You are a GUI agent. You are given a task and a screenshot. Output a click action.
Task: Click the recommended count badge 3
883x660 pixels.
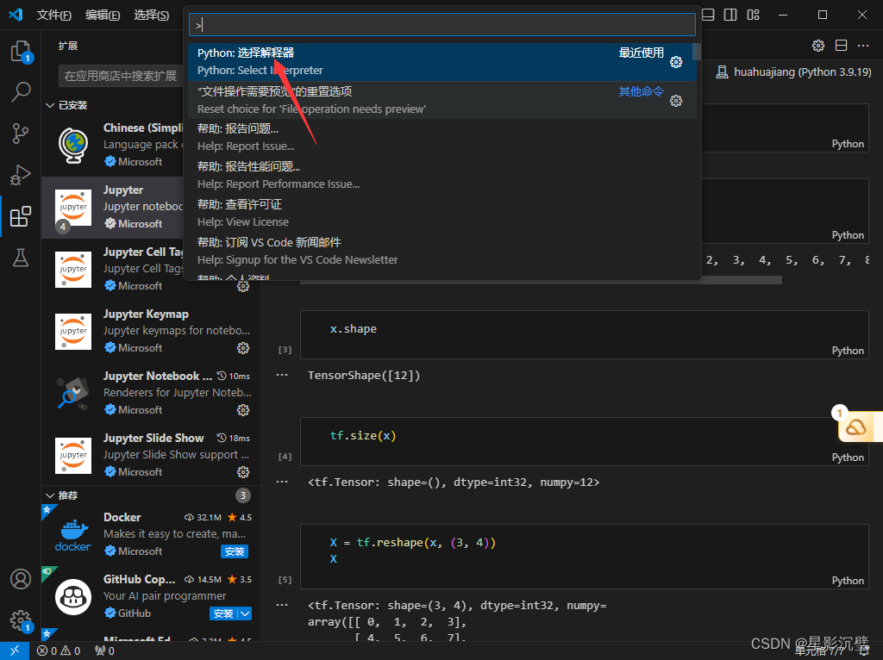[242, 495]
